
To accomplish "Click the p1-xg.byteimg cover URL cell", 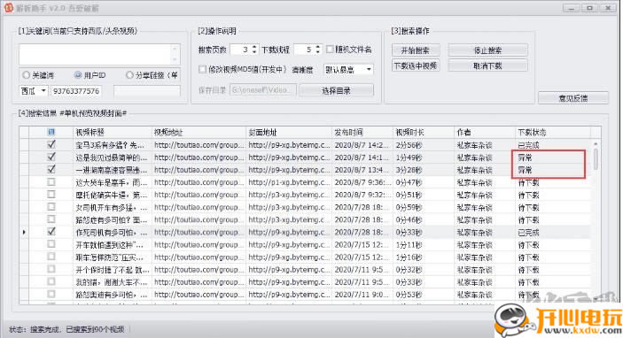I will tap(289, 182).
